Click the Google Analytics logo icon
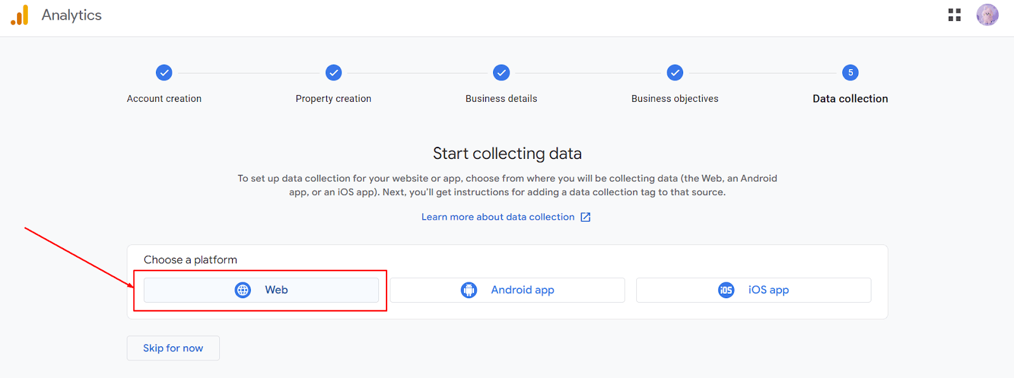Screen dimensions: 1014x378 [20, 15]
